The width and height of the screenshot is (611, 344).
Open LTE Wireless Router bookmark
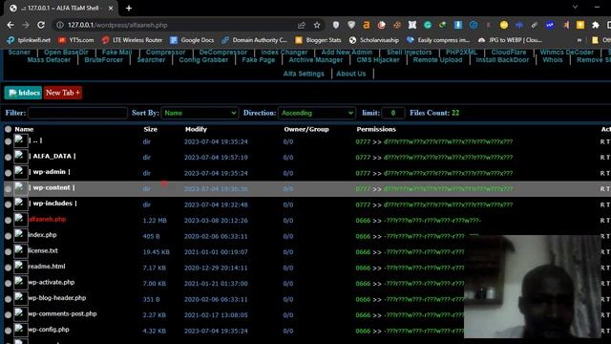pyautogui.click(x=132, y=40)
